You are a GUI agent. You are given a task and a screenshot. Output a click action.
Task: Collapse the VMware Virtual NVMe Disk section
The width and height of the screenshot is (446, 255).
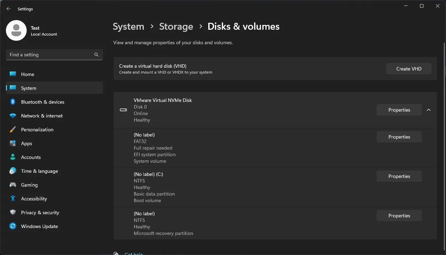[x=429, y=110]
